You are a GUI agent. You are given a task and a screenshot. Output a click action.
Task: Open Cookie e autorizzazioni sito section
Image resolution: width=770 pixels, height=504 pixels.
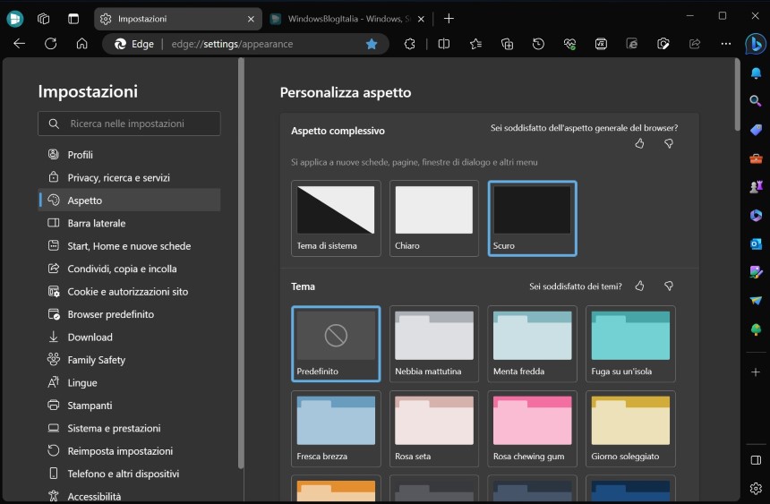tap(129, 291)
